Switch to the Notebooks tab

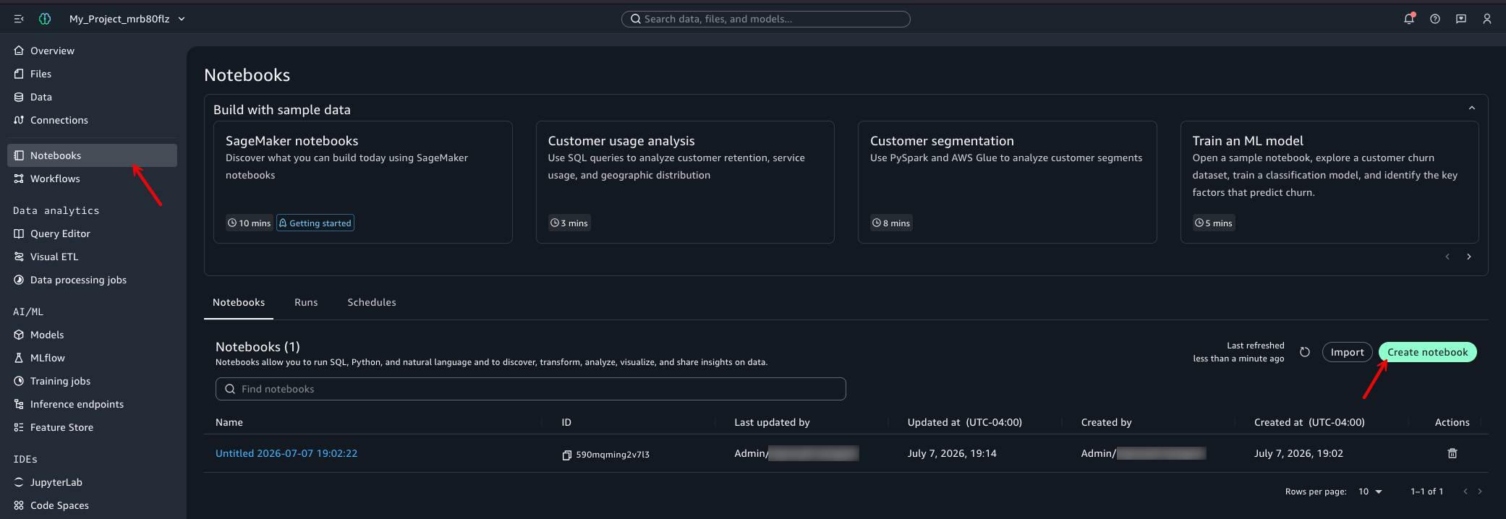click(239, 302)
